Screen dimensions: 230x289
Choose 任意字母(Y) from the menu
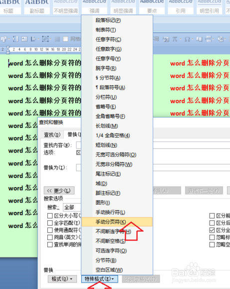coord(117,58)
